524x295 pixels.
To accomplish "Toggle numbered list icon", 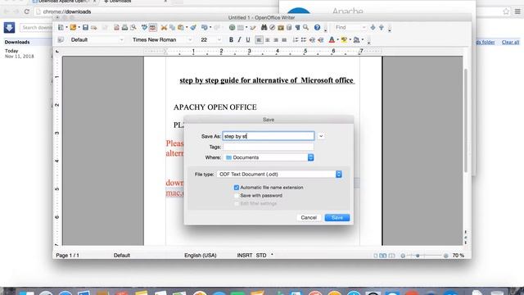I will 296,40.
